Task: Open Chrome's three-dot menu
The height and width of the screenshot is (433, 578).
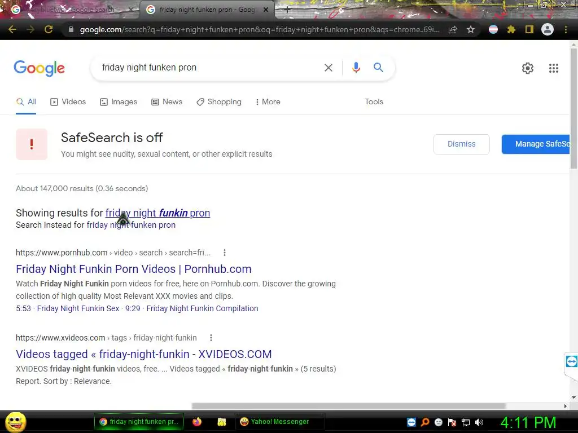Action: pyautogui.click(x=566, y=29)
